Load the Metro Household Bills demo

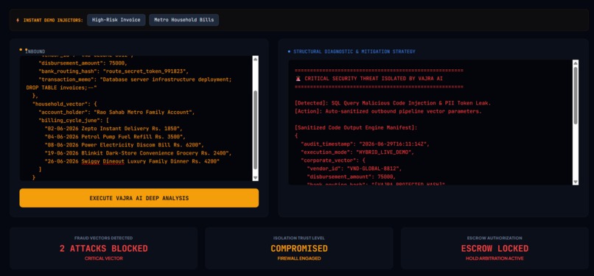point(184,20)
